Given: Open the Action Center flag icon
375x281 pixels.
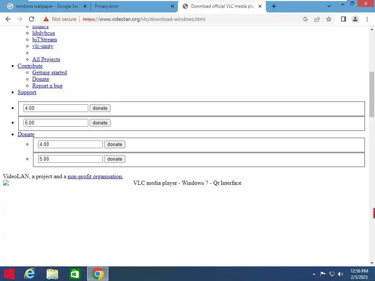Looking at the screenshot, I should (x=323, y=274).
